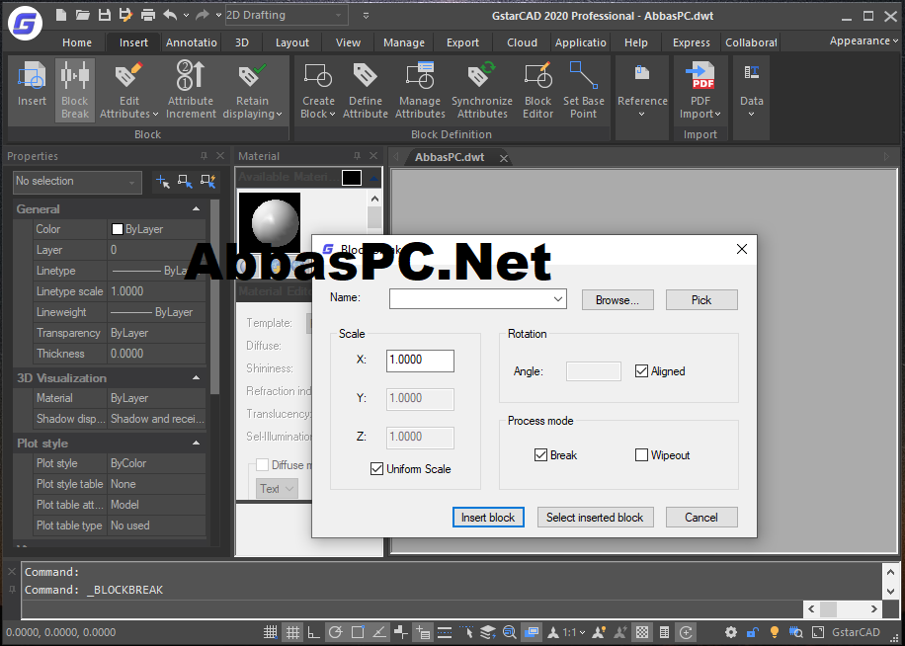Image resolution: width=905 pixels, height=646 pixels.
Task: Toggle grid display in status bar
Action: 292,632
